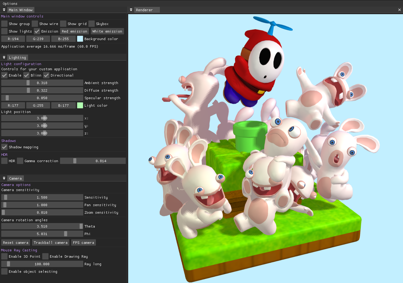
Task: Enable the Gamma correction checkbox
Action: pyautogui.click(x=20, y=161)
